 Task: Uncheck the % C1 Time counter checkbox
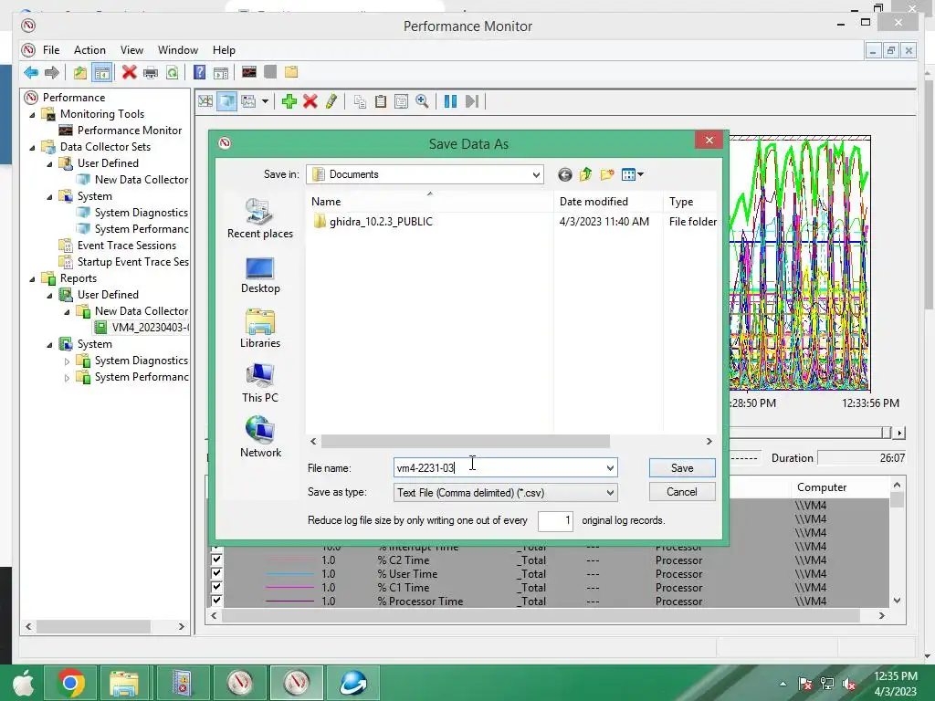216,587
